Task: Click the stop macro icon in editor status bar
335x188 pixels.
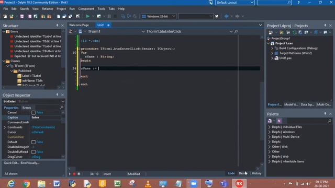Action: coord(79,174)
